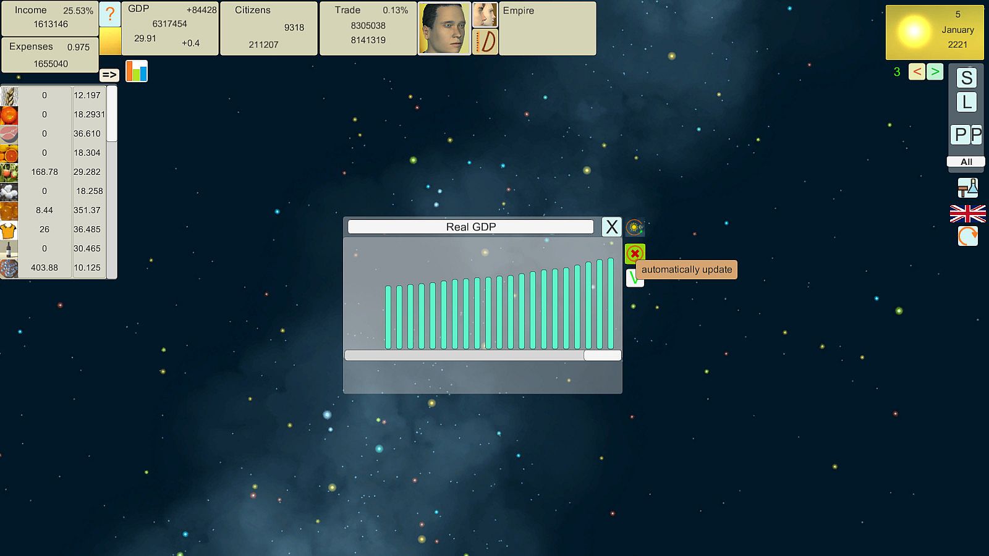Open the cleaning tools and flask icon
This screenshot has height=556, width=989.
click(x=968, y=188)
